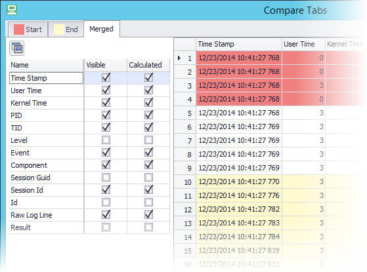Select the red Start tab color swatch
This screenshot has width=367, height=272.
tap(19, 29)
